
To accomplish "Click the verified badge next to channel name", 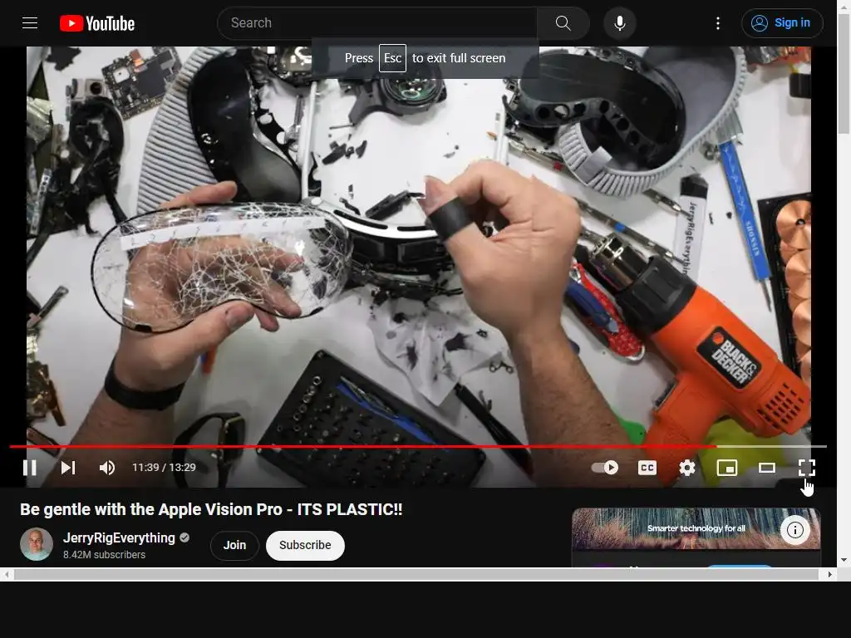I will [184, 537].
